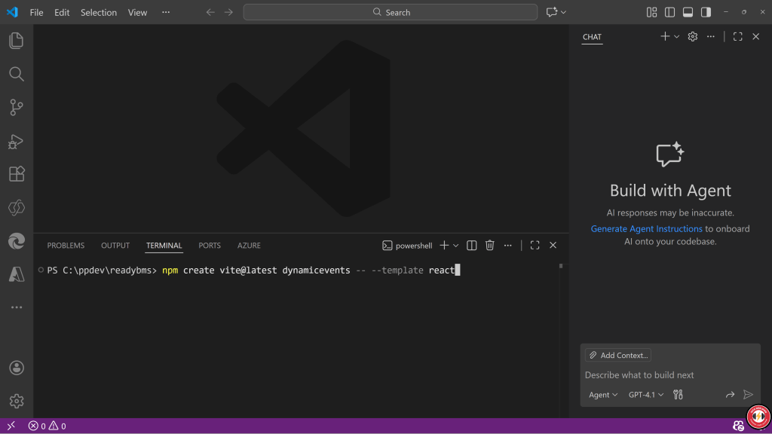Expand the new terminal profile dropdown arrow
772x434 pixels.
(456, 246)
